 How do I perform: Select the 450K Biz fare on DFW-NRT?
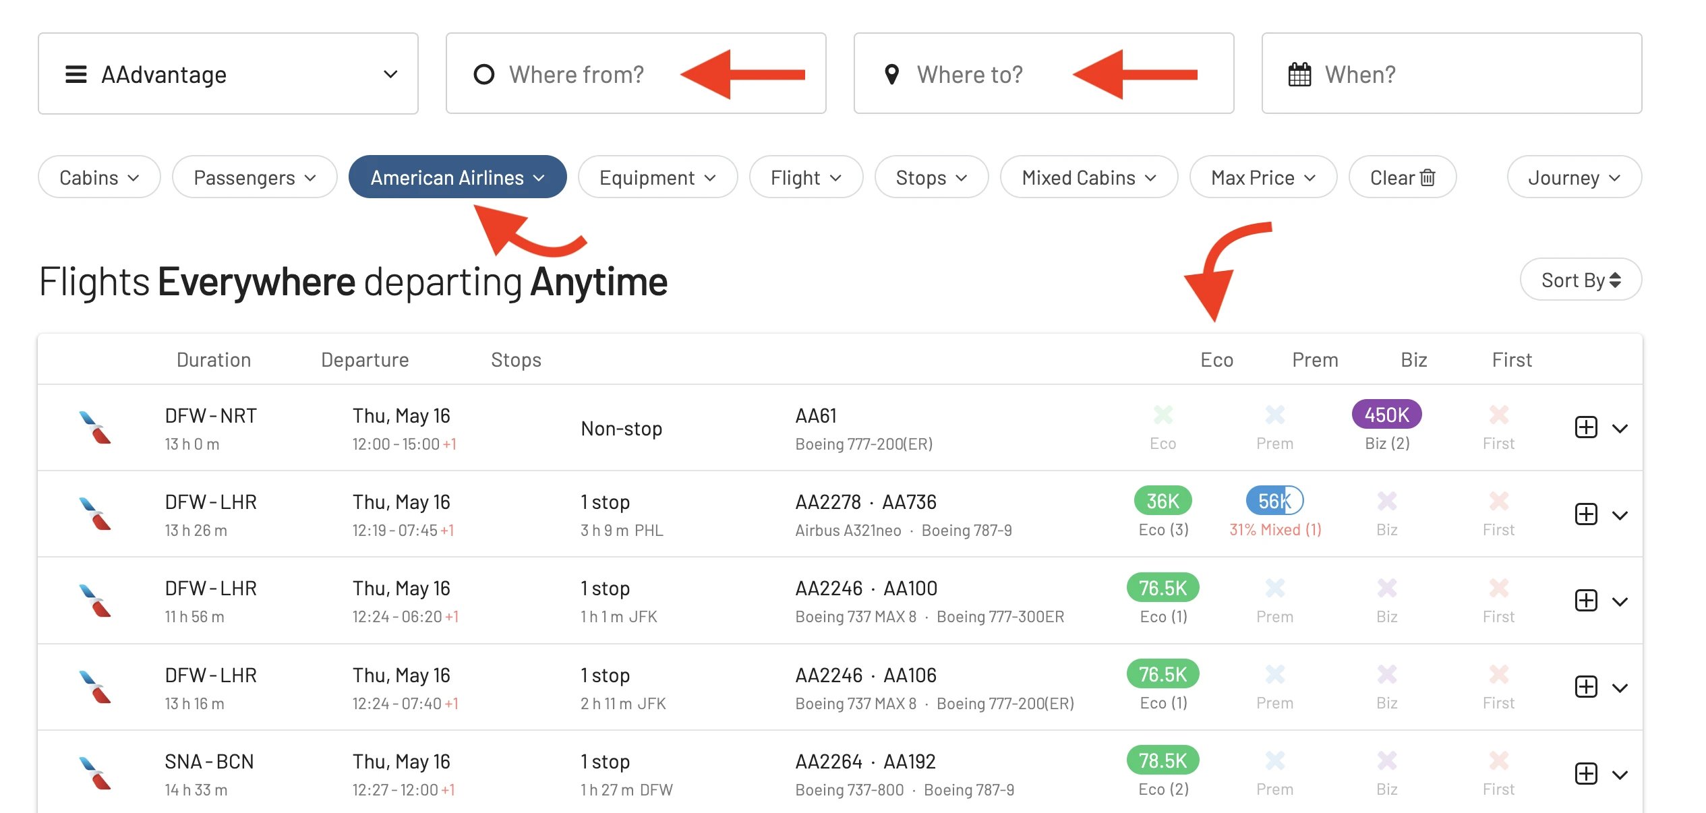(1386, 414)
